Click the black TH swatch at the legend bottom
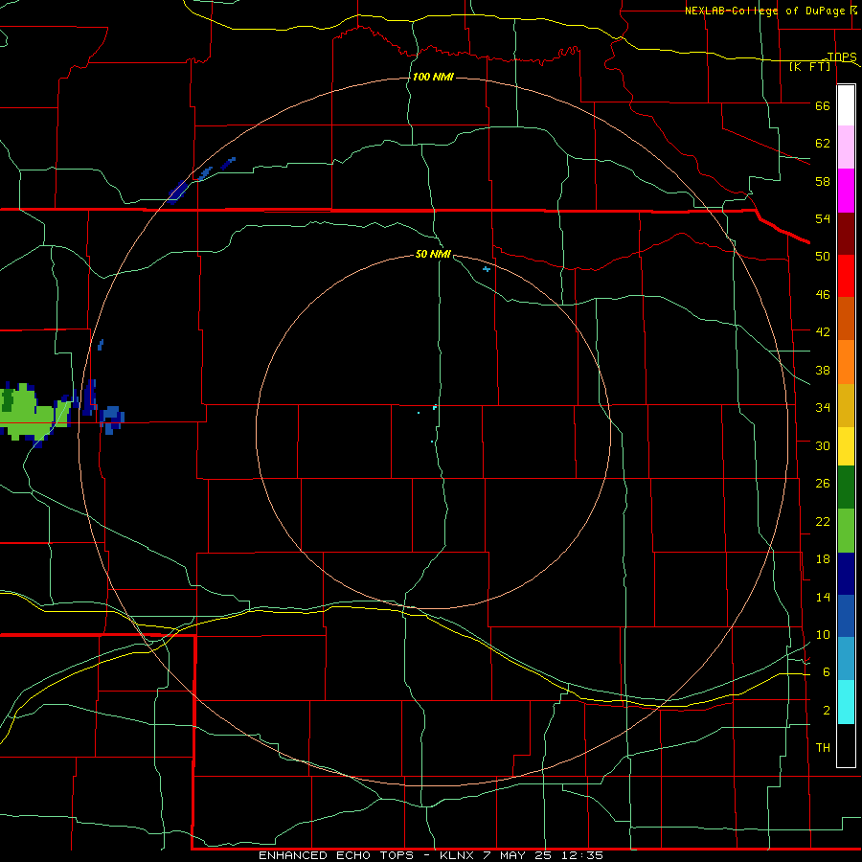 [x=846, y=745]
